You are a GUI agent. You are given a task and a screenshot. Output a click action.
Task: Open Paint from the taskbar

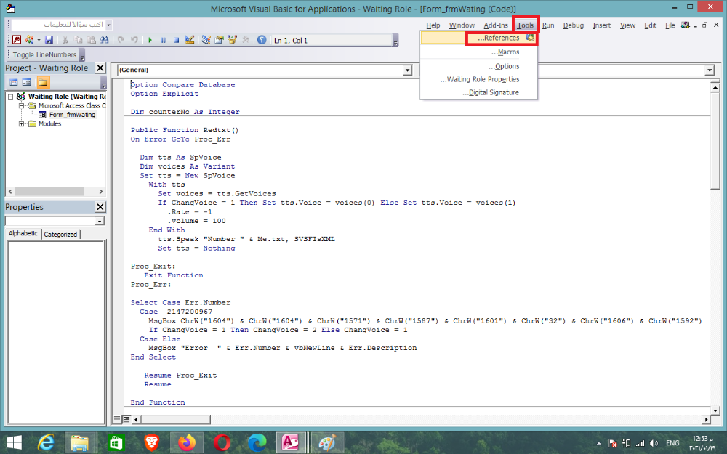327,443
